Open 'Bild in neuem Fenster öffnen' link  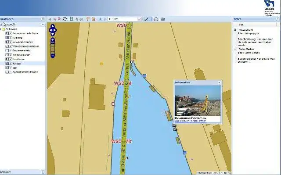[191, 121]
